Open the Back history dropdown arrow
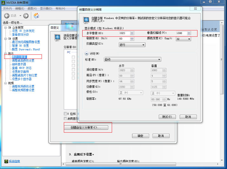 pos(20,16)
